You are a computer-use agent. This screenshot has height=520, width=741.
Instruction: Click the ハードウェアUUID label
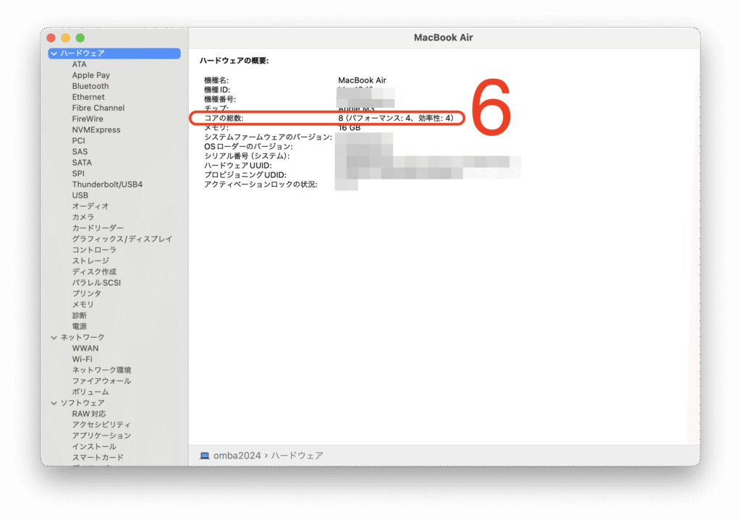click(237, 166)
